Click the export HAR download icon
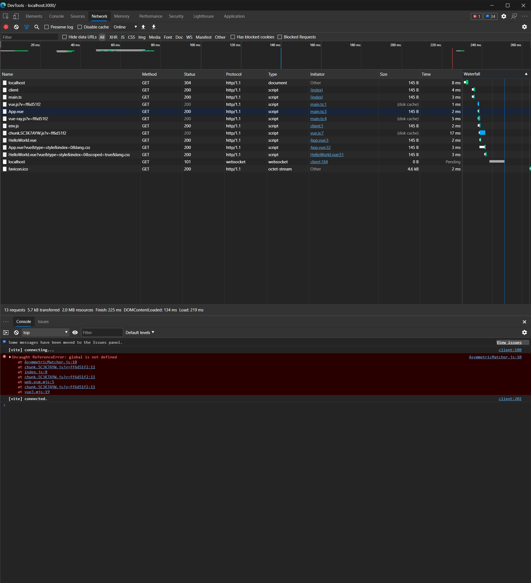 coord(154,27)
